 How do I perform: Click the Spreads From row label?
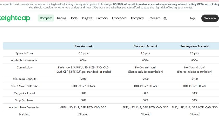coord(24,53)
